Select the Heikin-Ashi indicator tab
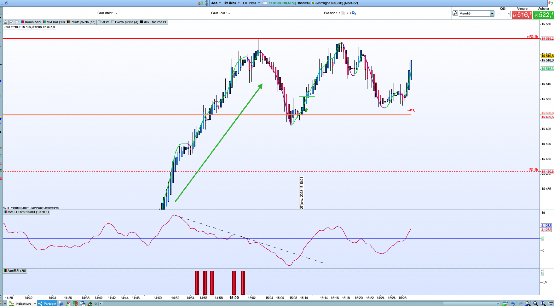The height and width of the screenshot is (306, 554). pyautogui.click(x=31, y=22)
